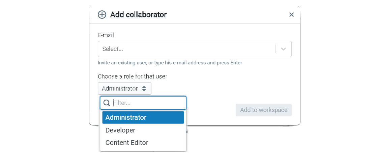Click the 'Choose a role for that user' label
372x162 pixels.
pyautogui.click(x=132, y=76)
